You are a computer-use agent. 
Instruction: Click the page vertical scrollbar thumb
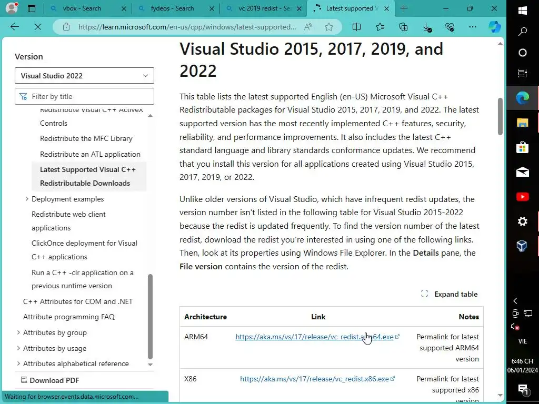(x=500, y=116)
